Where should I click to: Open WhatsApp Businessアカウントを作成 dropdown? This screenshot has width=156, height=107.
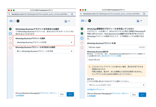pyautogui.click(x=45, y=42)
